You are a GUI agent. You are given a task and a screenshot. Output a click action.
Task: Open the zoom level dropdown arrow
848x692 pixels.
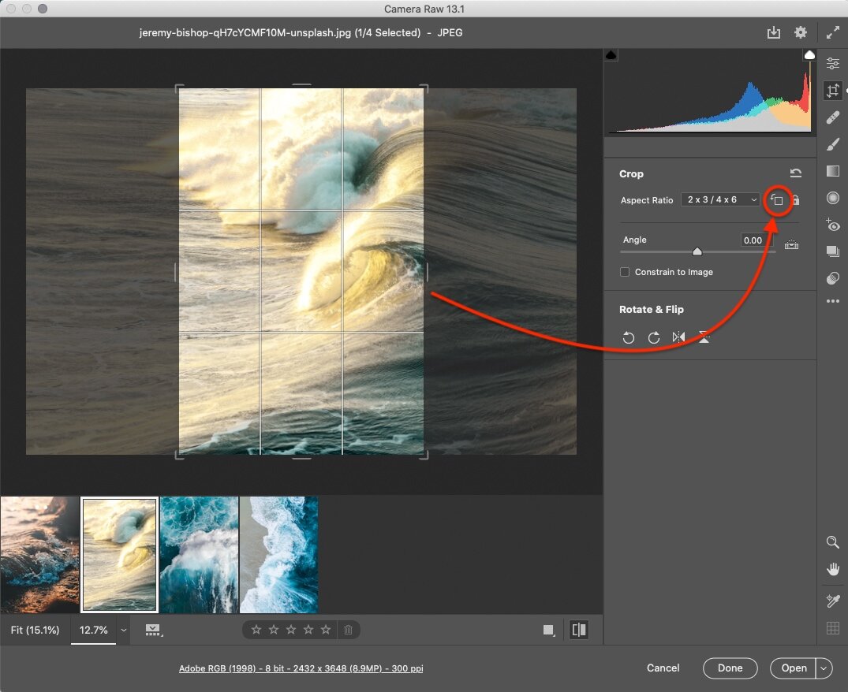tap(124, 630)
